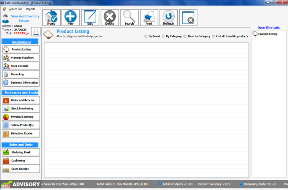Click Total Sales In This Month status text
The height and width of the screenshot is (190, 288).
click(x=122, y=184)
